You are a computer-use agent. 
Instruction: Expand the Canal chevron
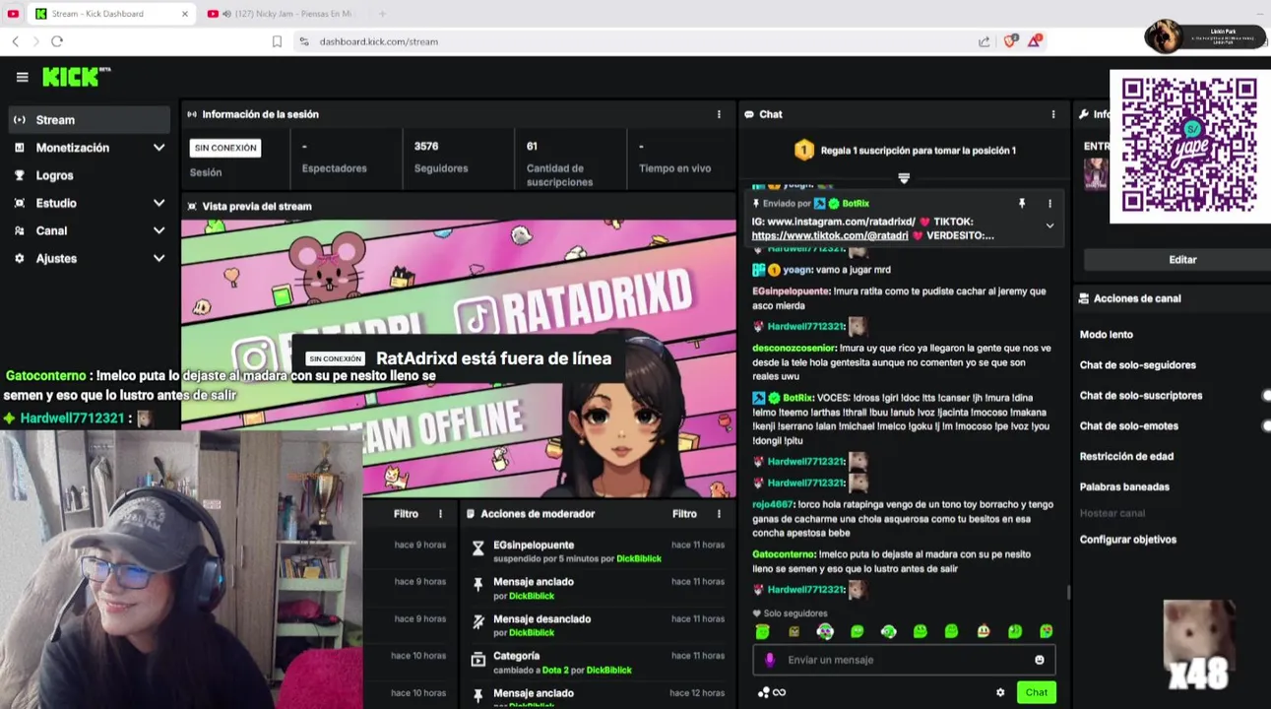click(x=159, y=230)
